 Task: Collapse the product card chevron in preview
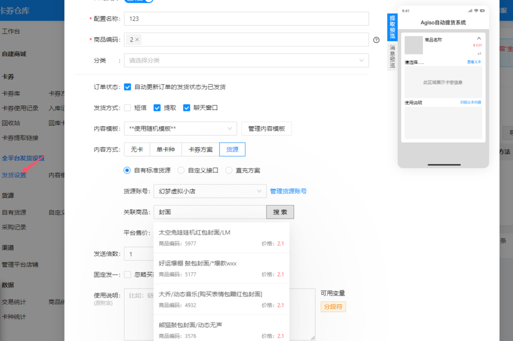[478, 38]
